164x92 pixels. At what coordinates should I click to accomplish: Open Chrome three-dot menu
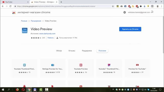[x=162, y=6]
